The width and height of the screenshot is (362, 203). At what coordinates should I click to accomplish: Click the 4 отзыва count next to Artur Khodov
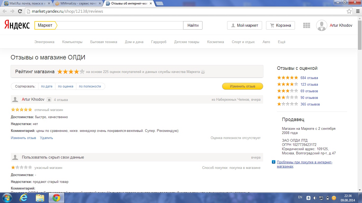click(61, 100)
